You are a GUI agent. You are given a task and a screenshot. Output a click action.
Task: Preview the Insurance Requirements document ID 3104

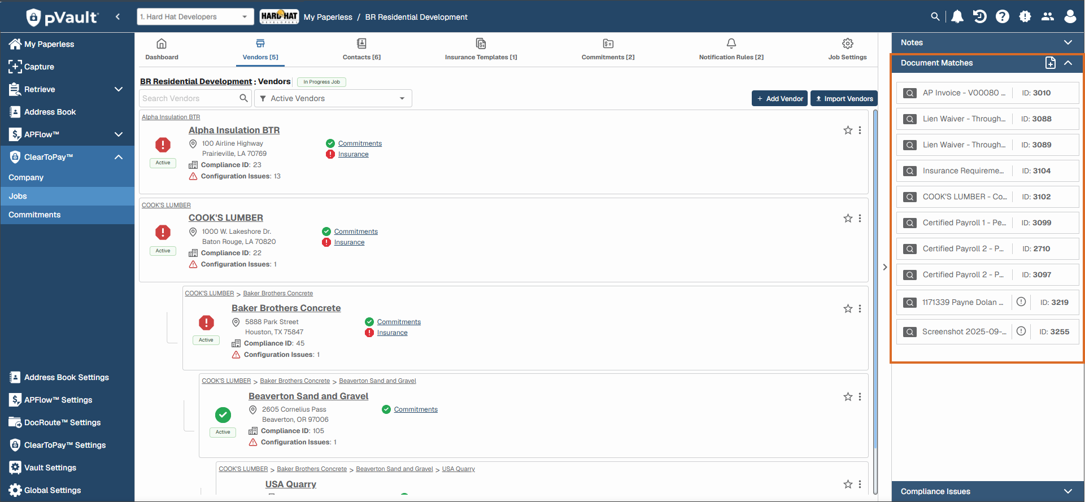click(910, 171)
